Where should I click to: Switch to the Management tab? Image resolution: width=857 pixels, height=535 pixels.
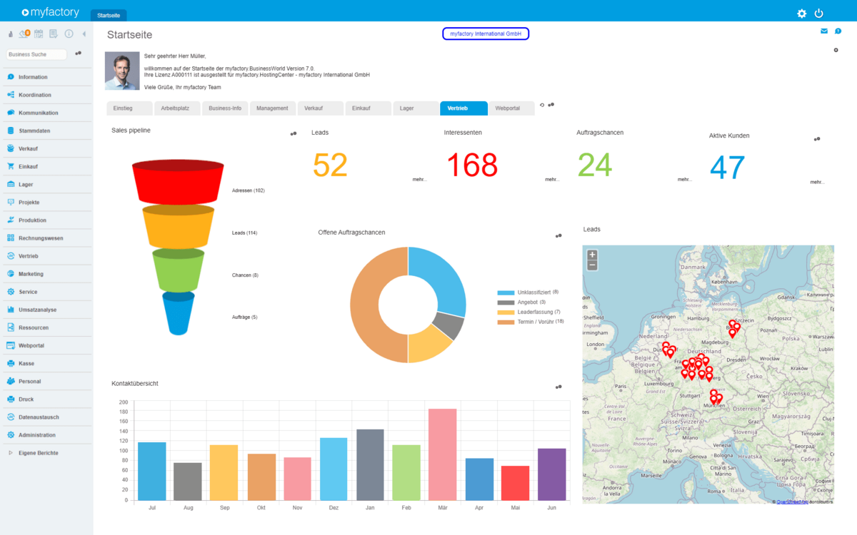272,108
